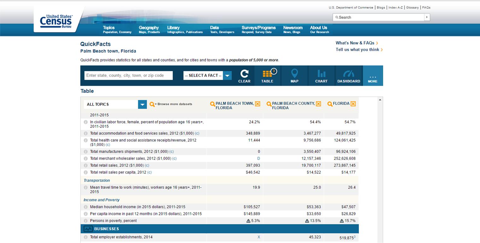
Task: Click the Transportation section heading
Action: (97, 180)
